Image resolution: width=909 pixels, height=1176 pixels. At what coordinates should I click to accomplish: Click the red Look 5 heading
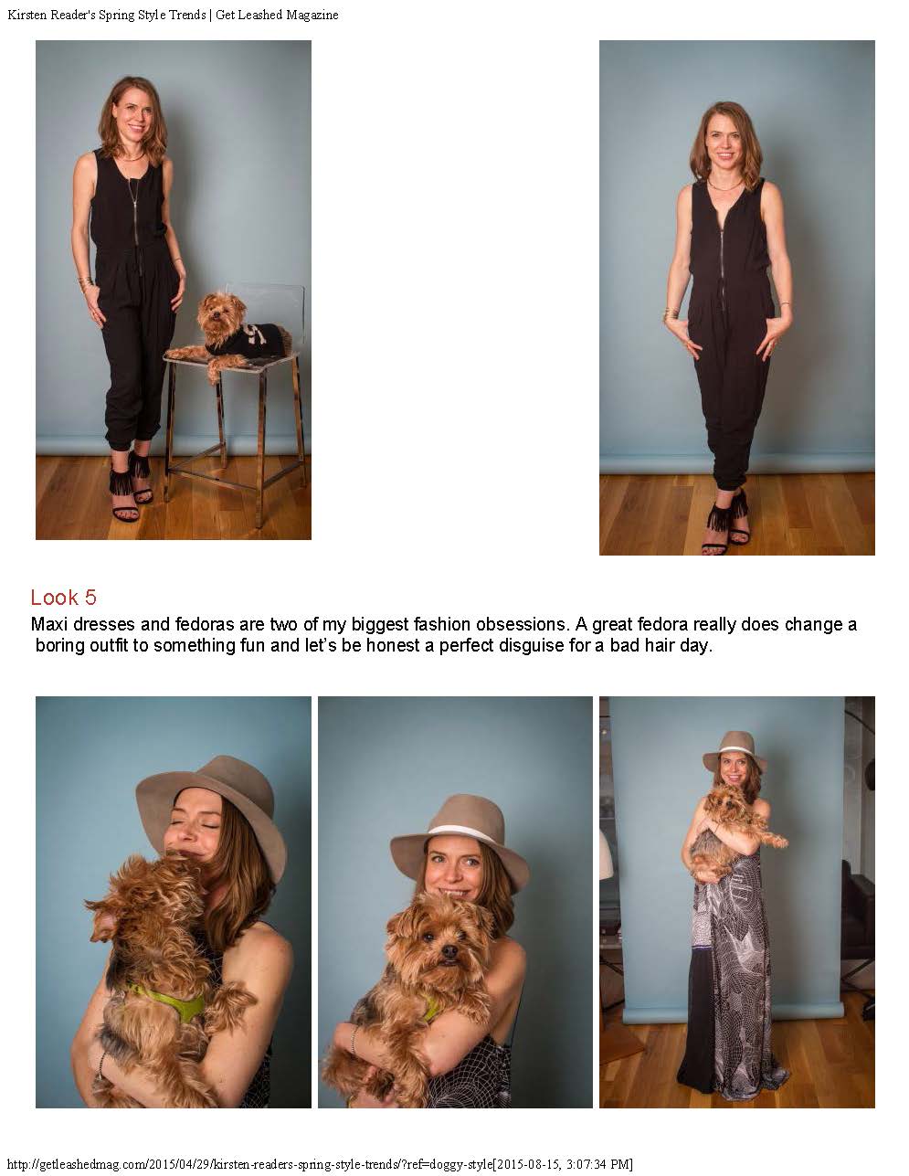point(63,598)
